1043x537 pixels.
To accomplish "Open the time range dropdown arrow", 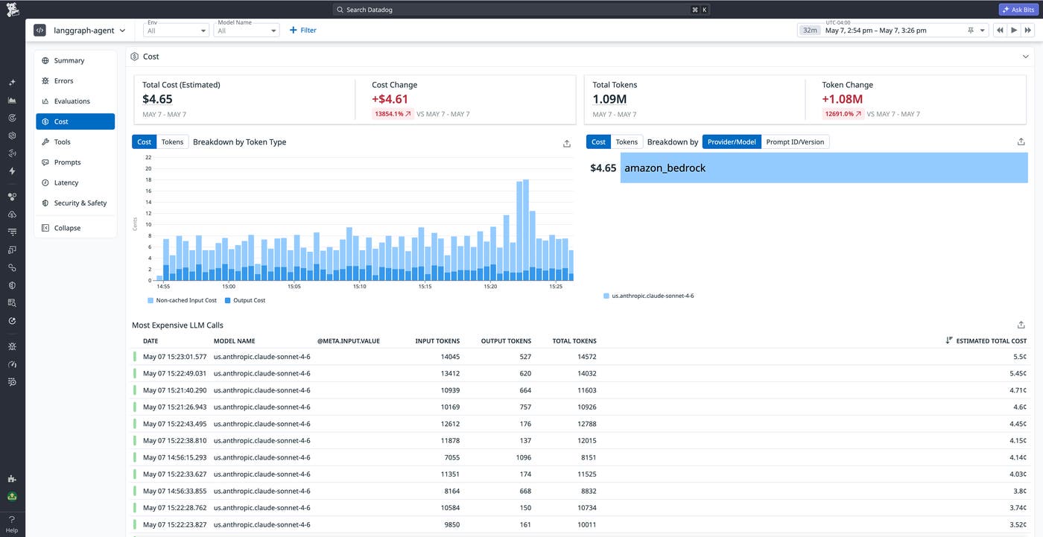I will point(983,31).
